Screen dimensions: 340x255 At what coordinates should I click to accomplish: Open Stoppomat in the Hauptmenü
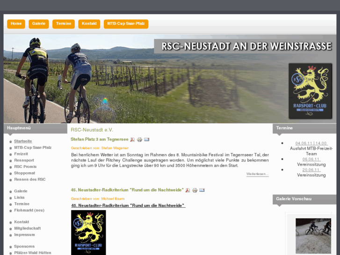[24, 173]
